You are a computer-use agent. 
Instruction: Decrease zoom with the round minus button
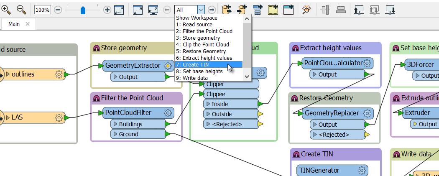point(58,10)
